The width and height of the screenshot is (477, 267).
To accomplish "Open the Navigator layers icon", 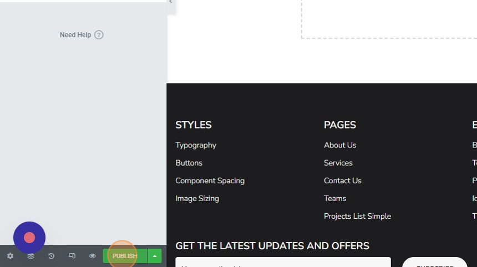I will (x=31, y=256).
